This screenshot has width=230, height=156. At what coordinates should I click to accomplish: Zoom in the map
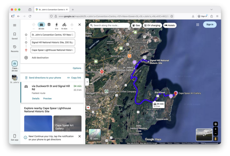215,129
